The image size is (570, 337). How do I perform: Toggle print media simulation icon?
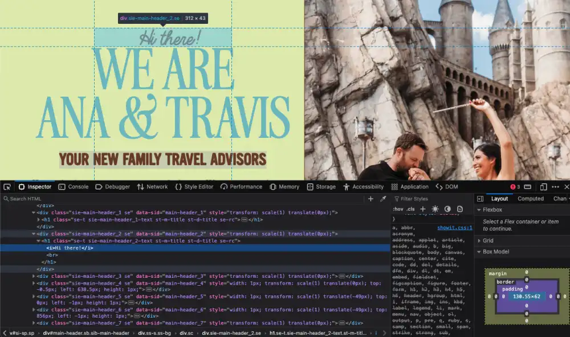point(459,209)
